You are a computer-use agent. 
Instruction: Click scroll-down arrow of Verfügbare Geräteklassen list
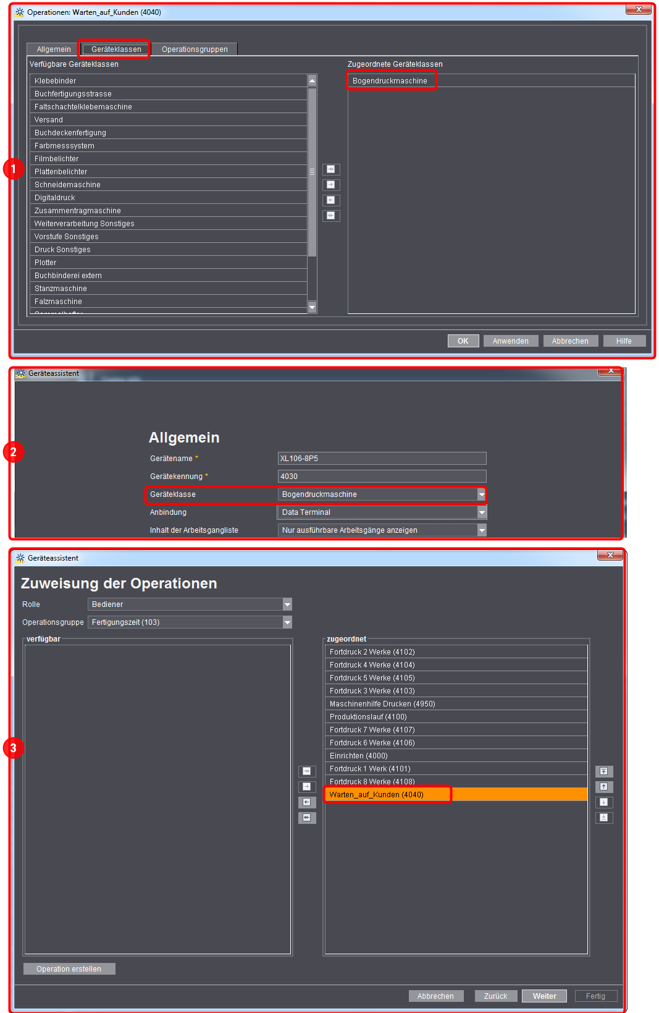point(312,307)
